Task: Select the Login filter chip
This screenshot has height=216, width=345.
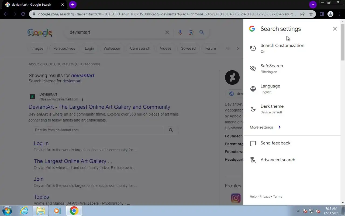Action: pos(89,48)
